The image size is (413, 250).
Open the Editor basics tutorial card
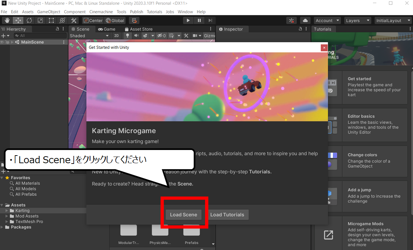pos(368,125)
